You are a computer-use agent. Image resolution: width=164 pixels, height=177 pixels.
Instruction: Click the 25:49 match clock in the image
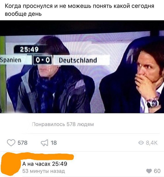coord(30,50)
